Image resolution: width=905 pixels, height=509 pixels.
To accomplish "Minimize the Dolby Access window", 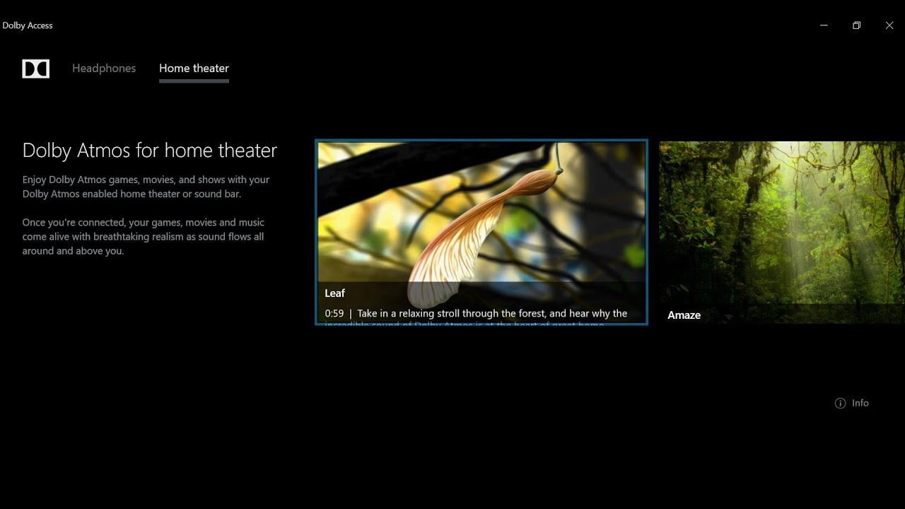I will pos(824,25).
